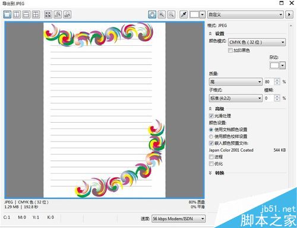Click the 'K: 0' color readout
297x228 pixels.
coord(50,217)
